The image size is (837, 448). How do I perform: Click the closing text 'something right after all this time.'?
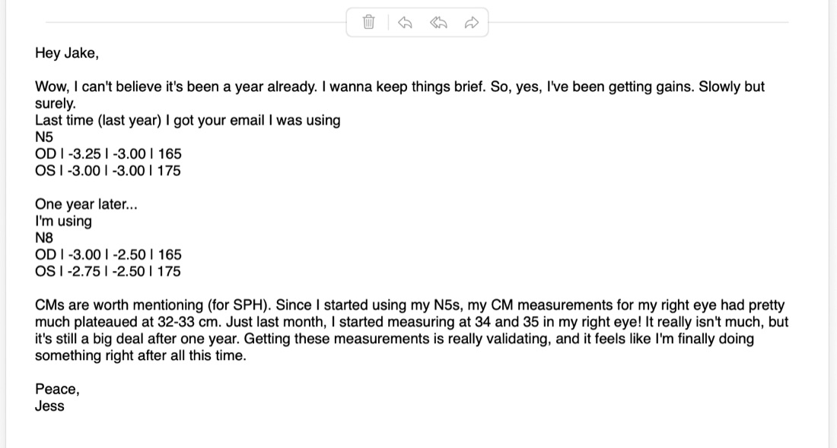[x=141, y=356]
